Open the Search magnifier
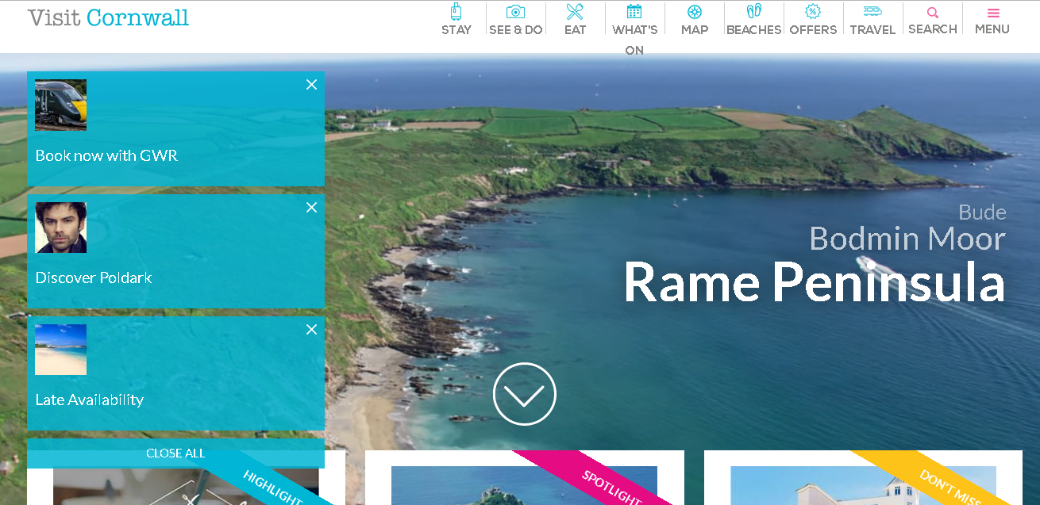Image resolution: width=1040 pixels, height=505 pixels. click(x=933, y=13)
